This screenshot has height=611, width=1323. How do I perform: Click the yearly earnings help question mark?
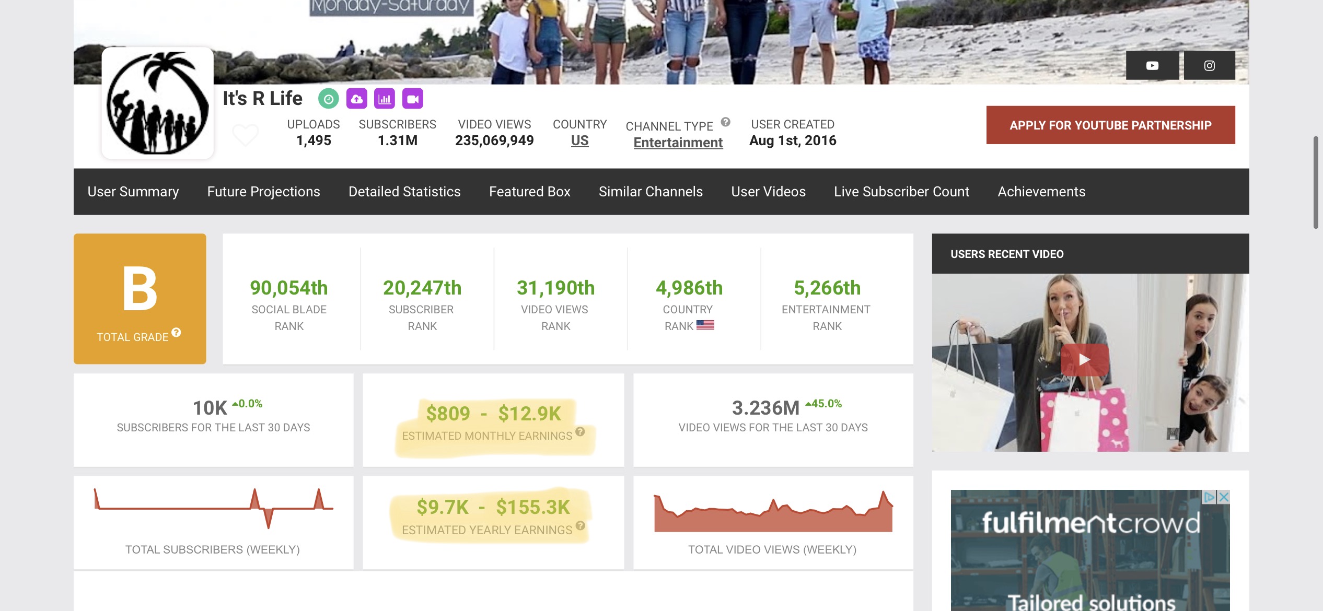coord(580,526)
